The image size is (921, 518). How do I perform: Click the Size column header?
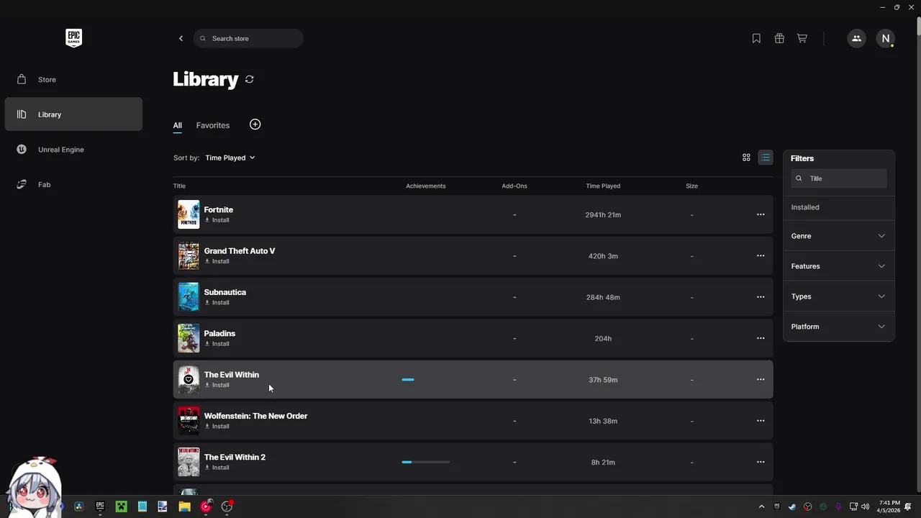pyautogui.click(x=691, y=186)
